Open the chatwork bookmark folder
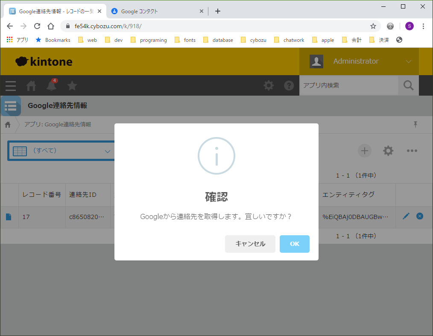 coord(290,40)
